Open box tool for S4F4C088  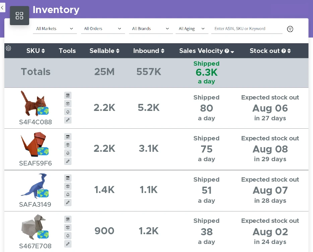(68, 104)
